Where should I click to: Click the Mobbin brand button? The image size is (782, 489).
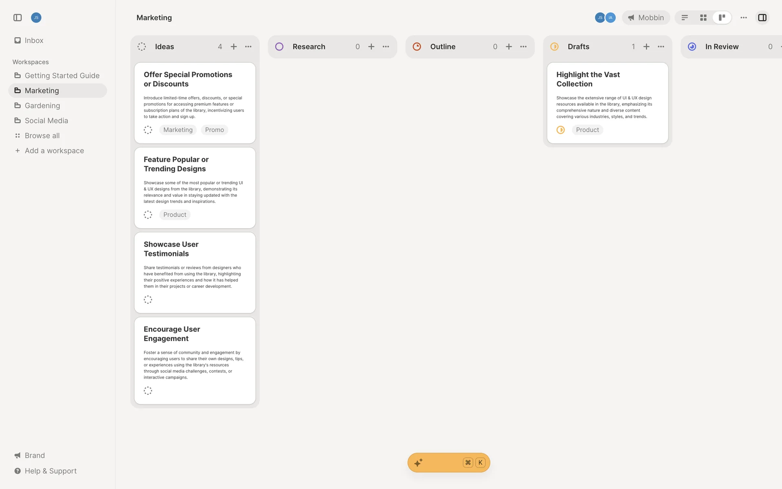[646, 18]
